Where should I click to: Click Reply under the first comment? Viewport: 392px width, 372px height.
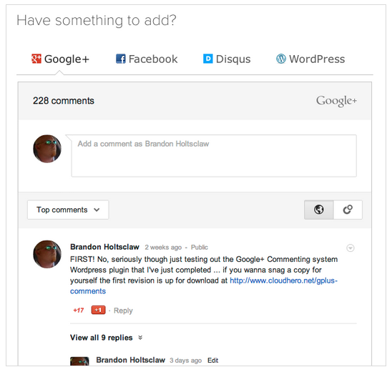(x=123, y=310)
